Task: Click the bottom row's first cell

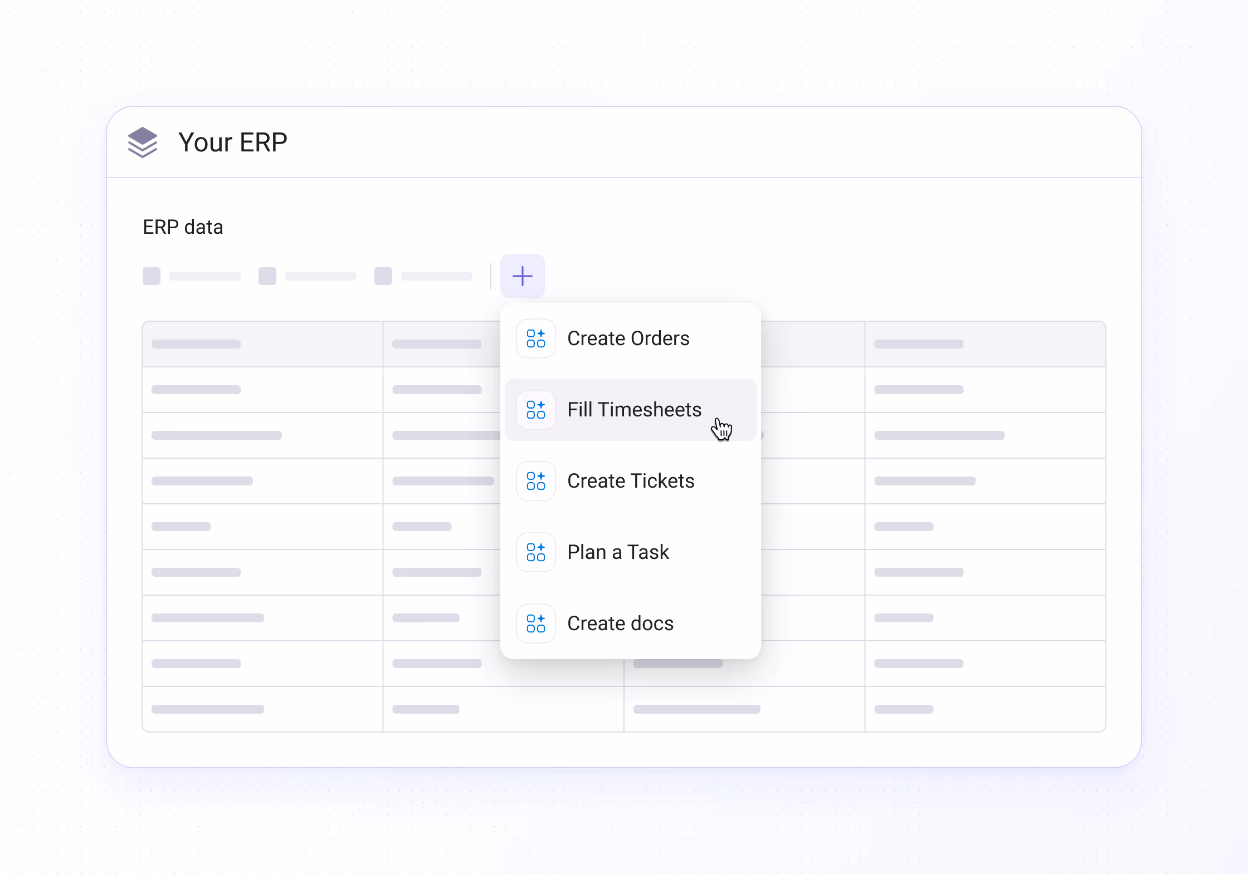Action: tap(262, 709)
